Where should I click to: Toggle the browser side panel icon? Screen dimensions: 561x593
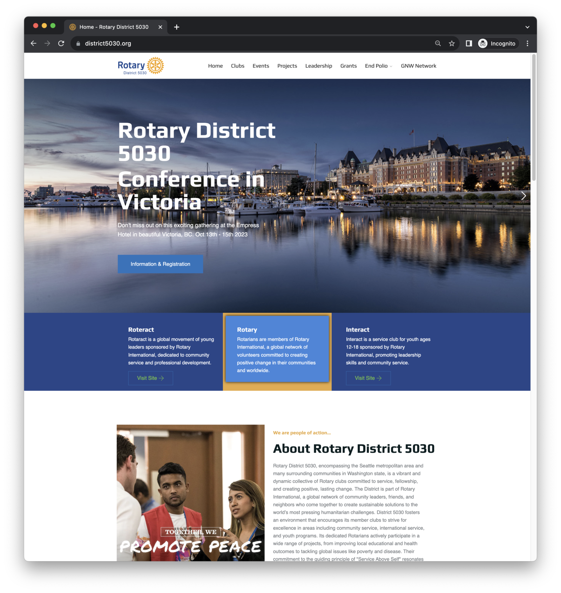pos(469,43)
